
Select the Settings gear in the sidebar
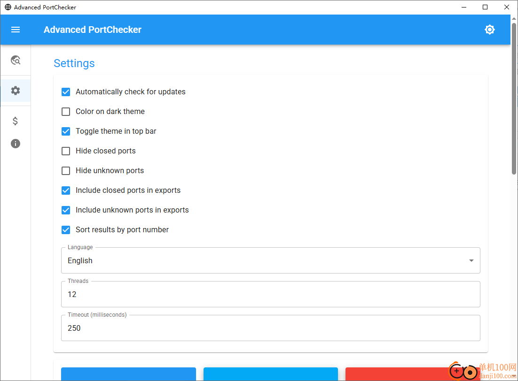pyautogui.click(x=16, y=91)
